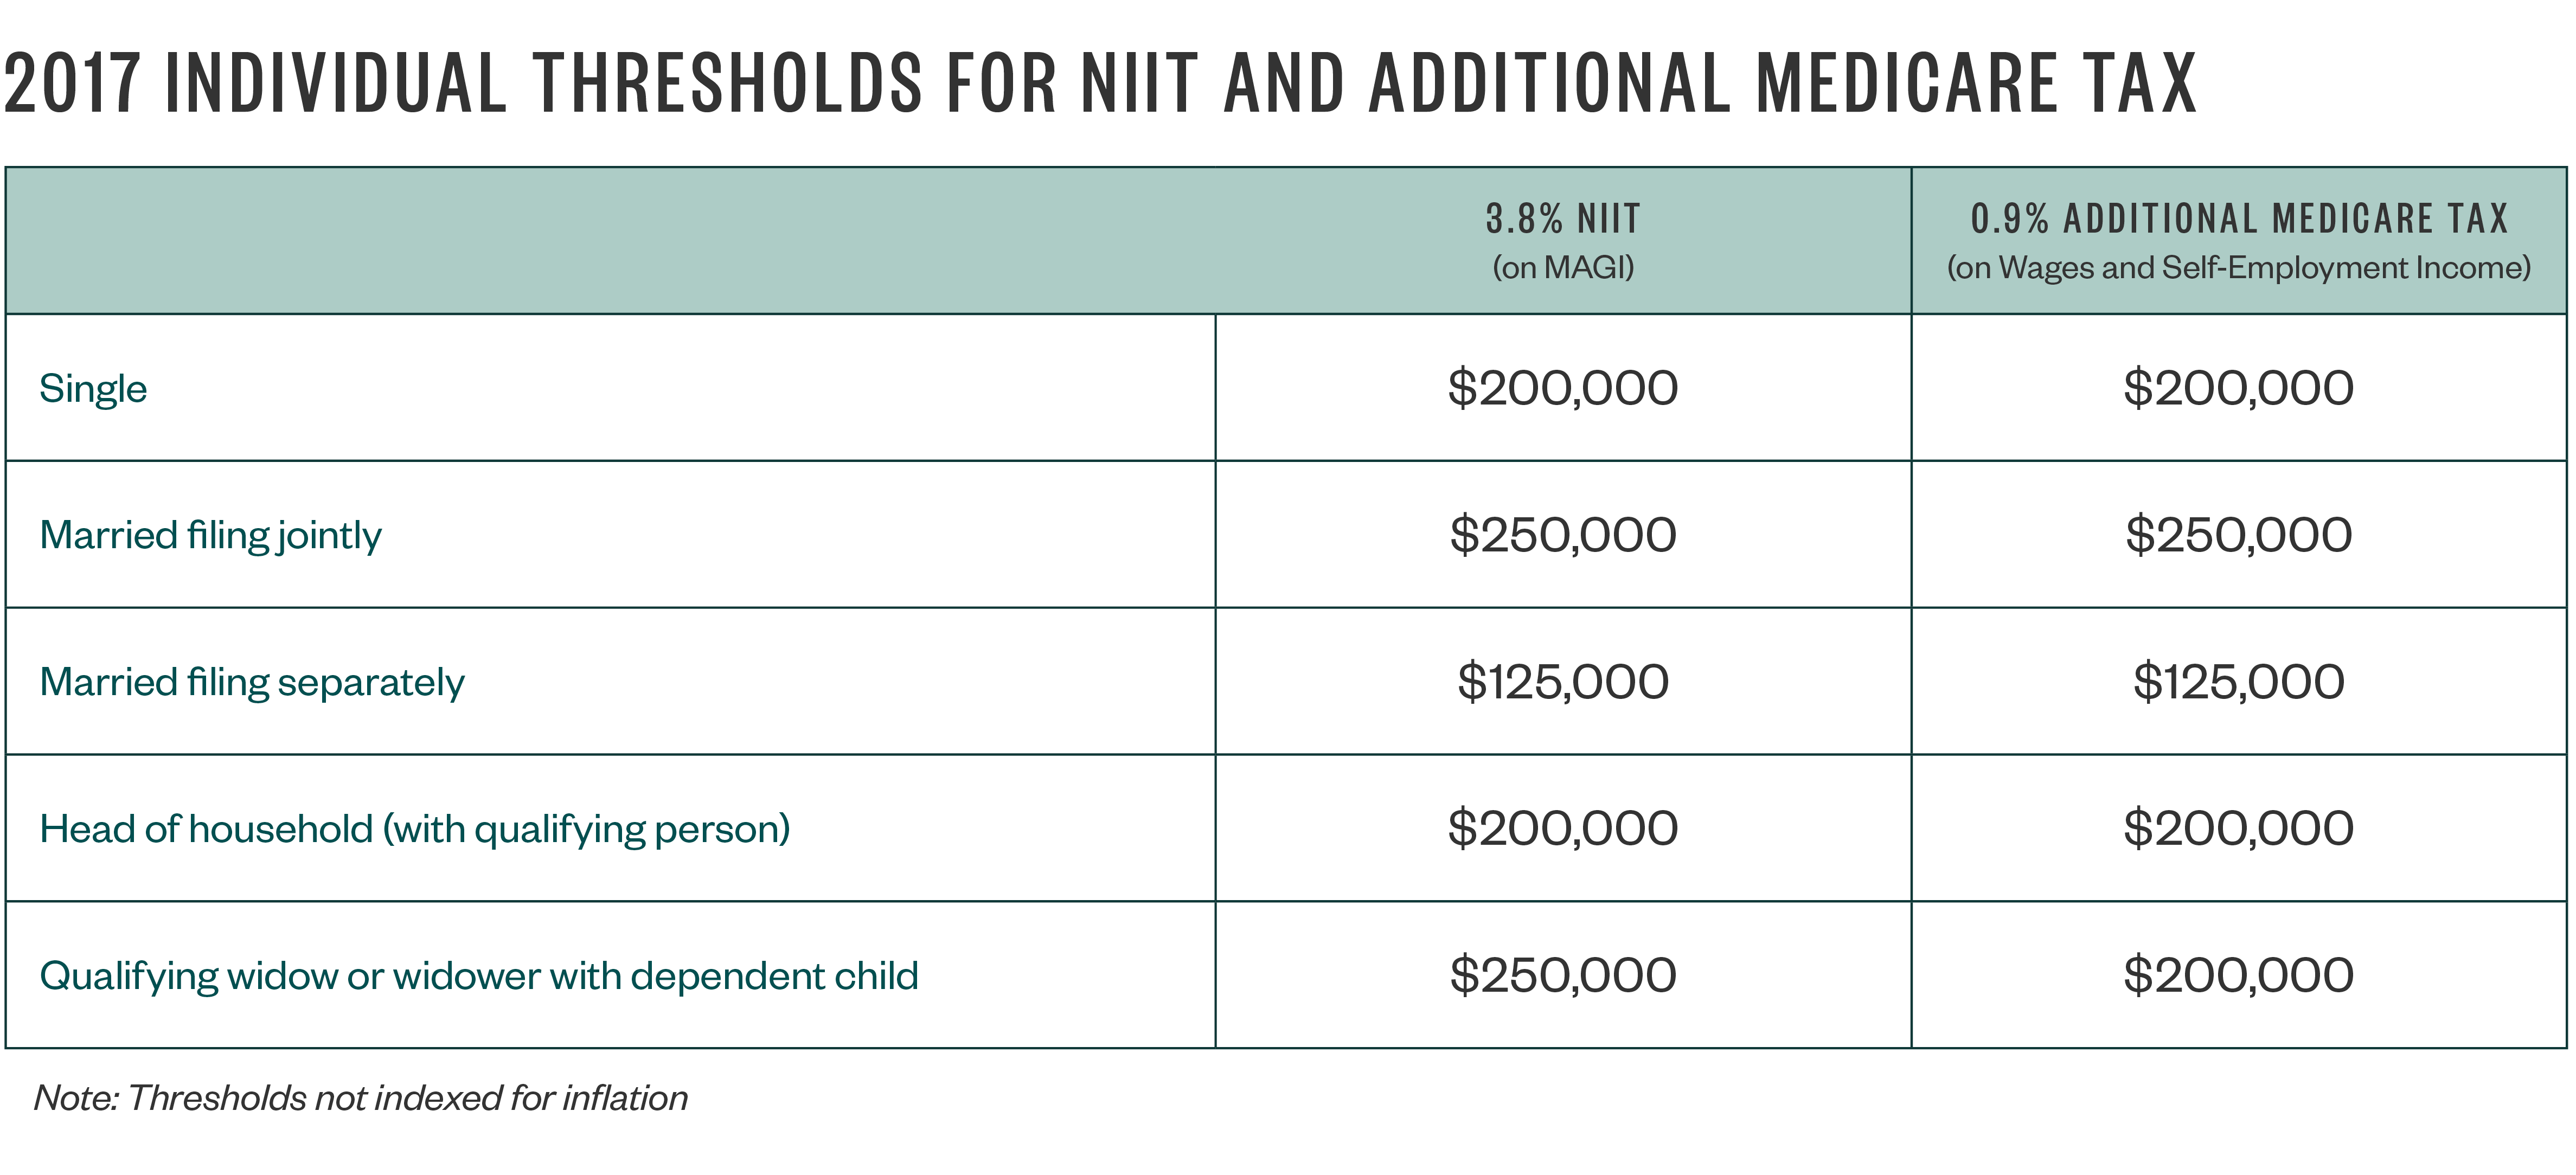Click the NIIT $125,000 value for Married filing separately
Screen dimensions: 2576x1175
(1562, 682)
